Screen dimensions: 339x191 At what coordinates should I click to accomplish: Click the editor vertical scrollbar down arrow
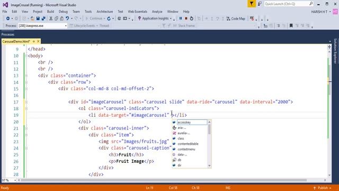click(329, 175)
